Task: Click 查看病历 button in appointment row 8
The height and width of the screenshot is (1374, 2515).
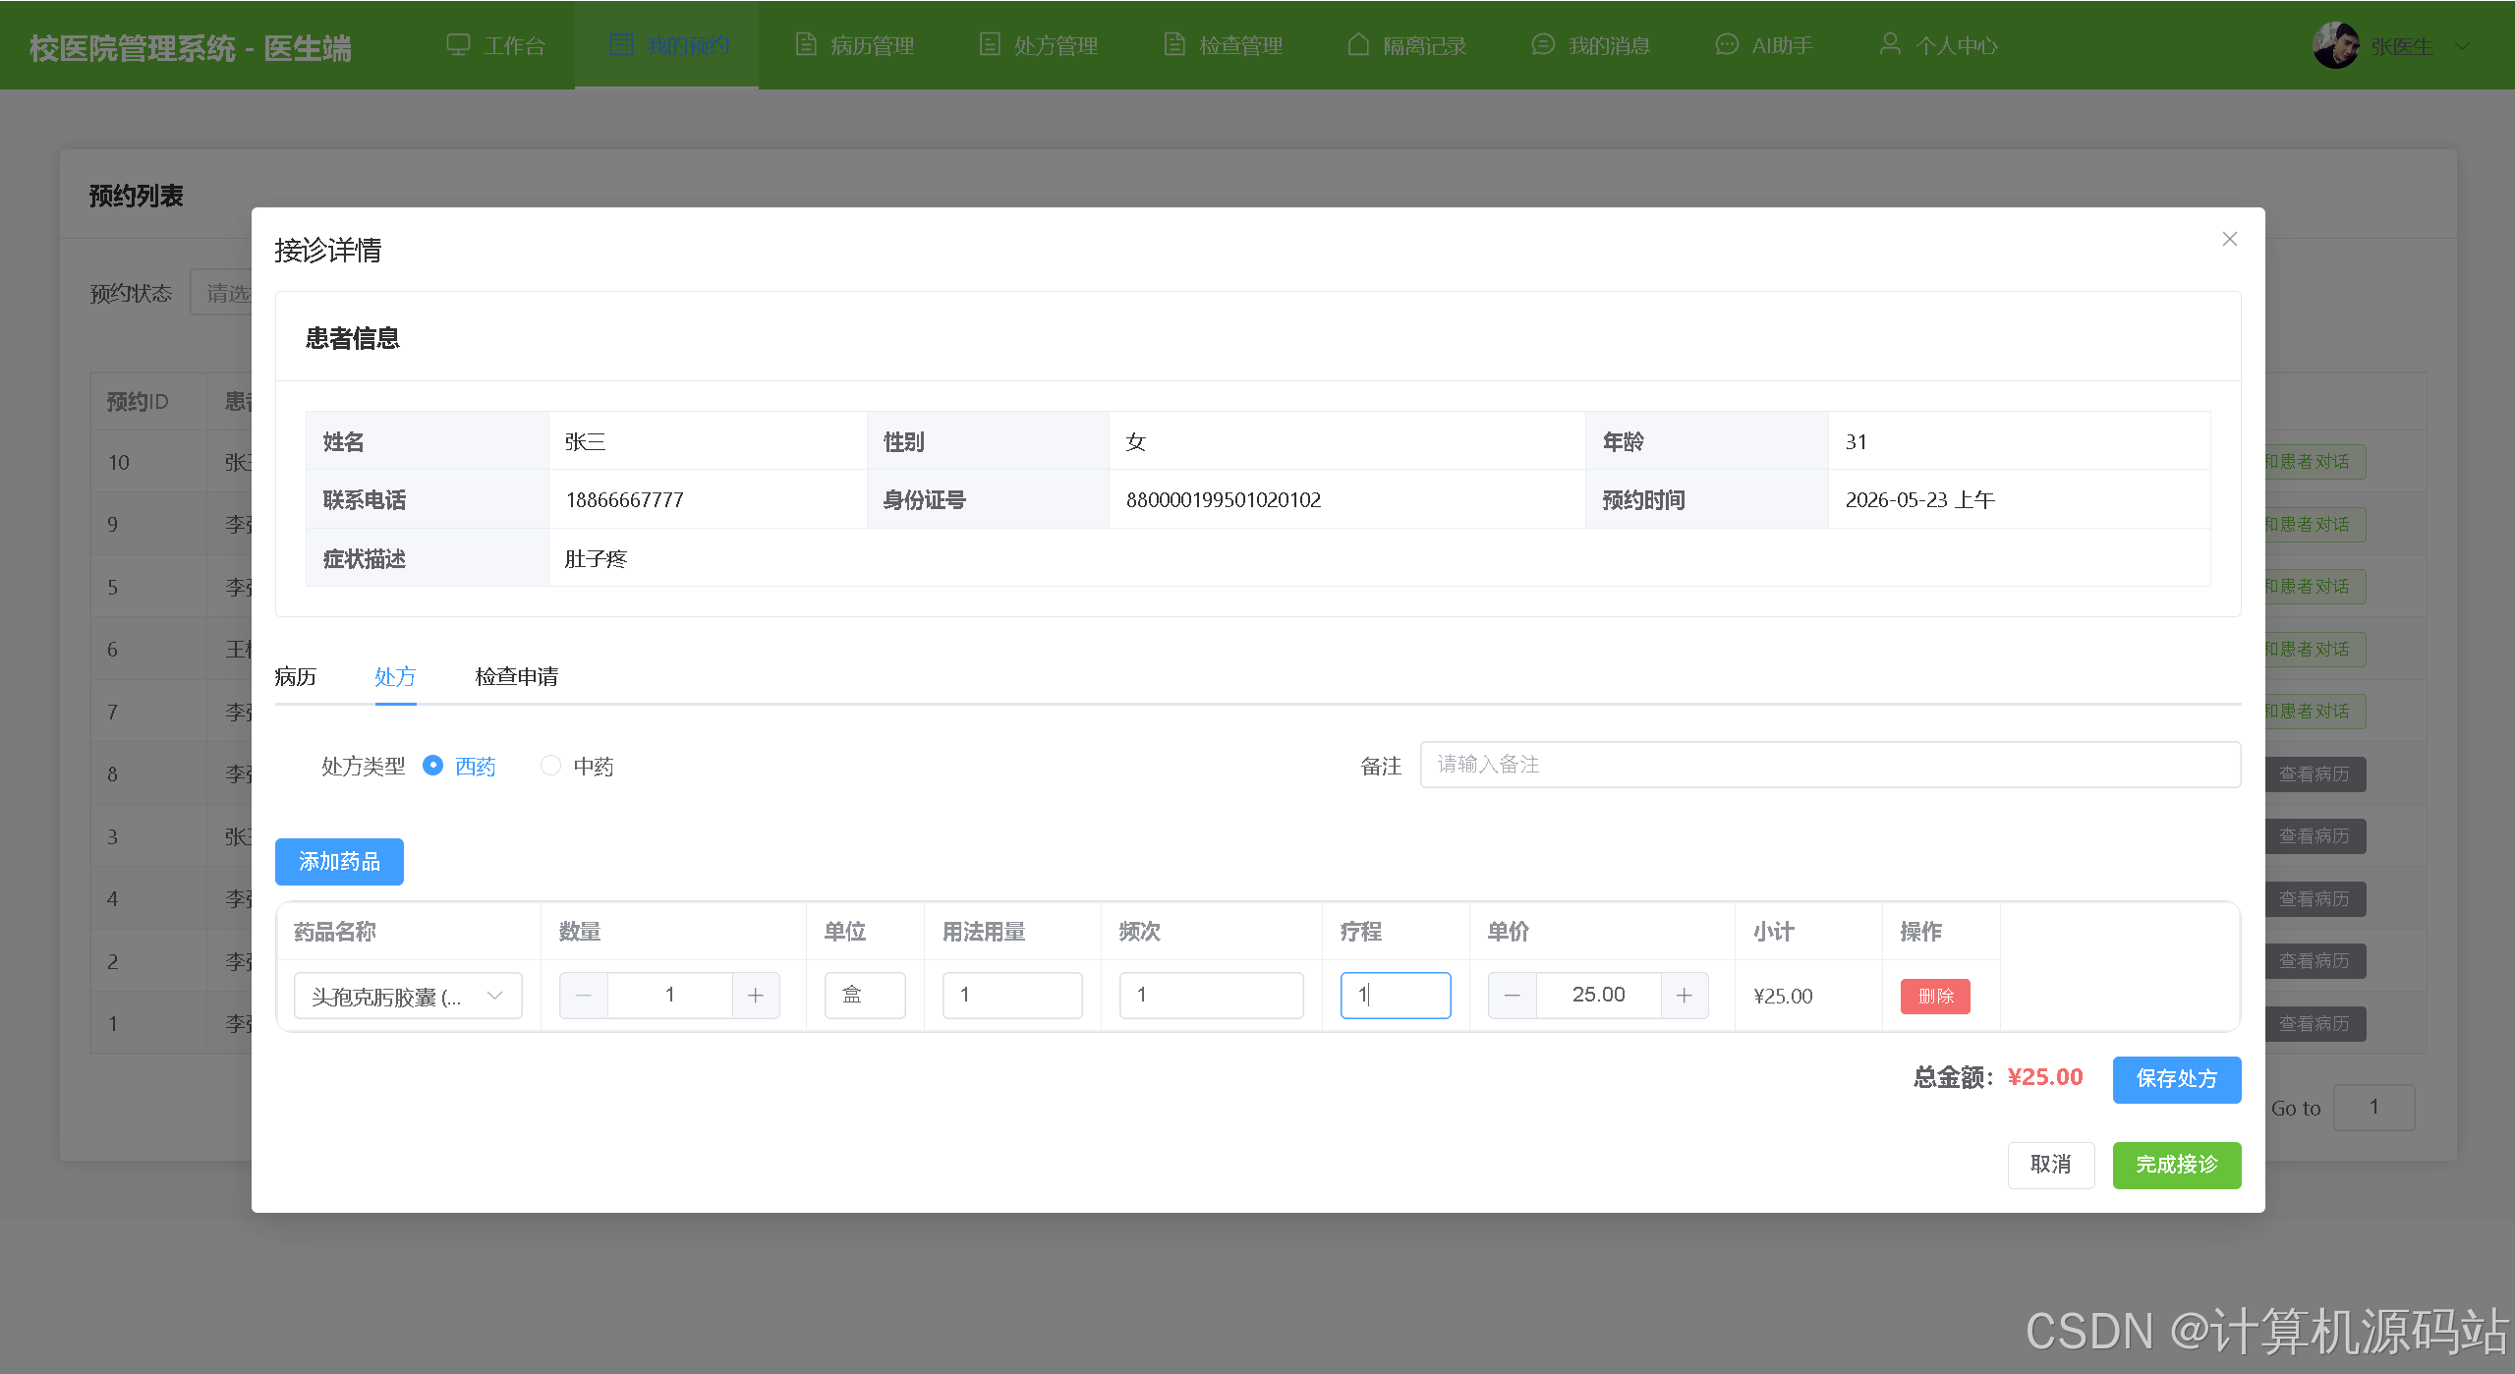Action: tap(2315, 774)
